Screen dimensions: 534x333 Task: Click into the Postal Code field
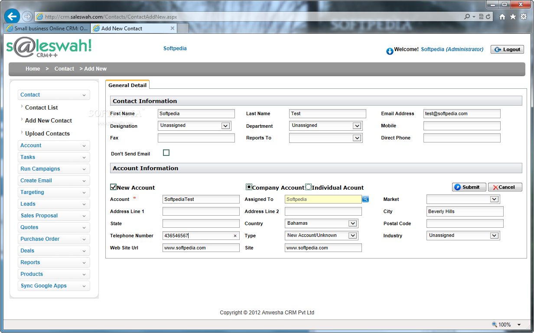[465, 223]
